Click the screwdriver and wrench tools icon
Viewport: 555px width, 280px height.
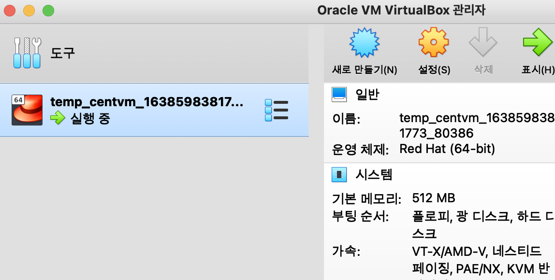(x=27, y=53)
